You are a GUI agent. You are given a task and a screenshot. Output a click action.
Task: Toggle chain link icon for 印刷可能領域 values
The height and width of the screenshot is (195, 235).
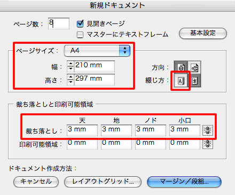coord(208,144)
